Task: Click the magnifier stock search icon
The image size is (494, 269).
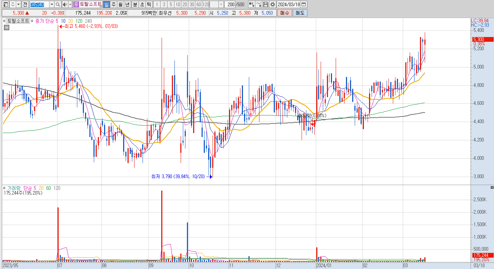Action: coord(58,4)
